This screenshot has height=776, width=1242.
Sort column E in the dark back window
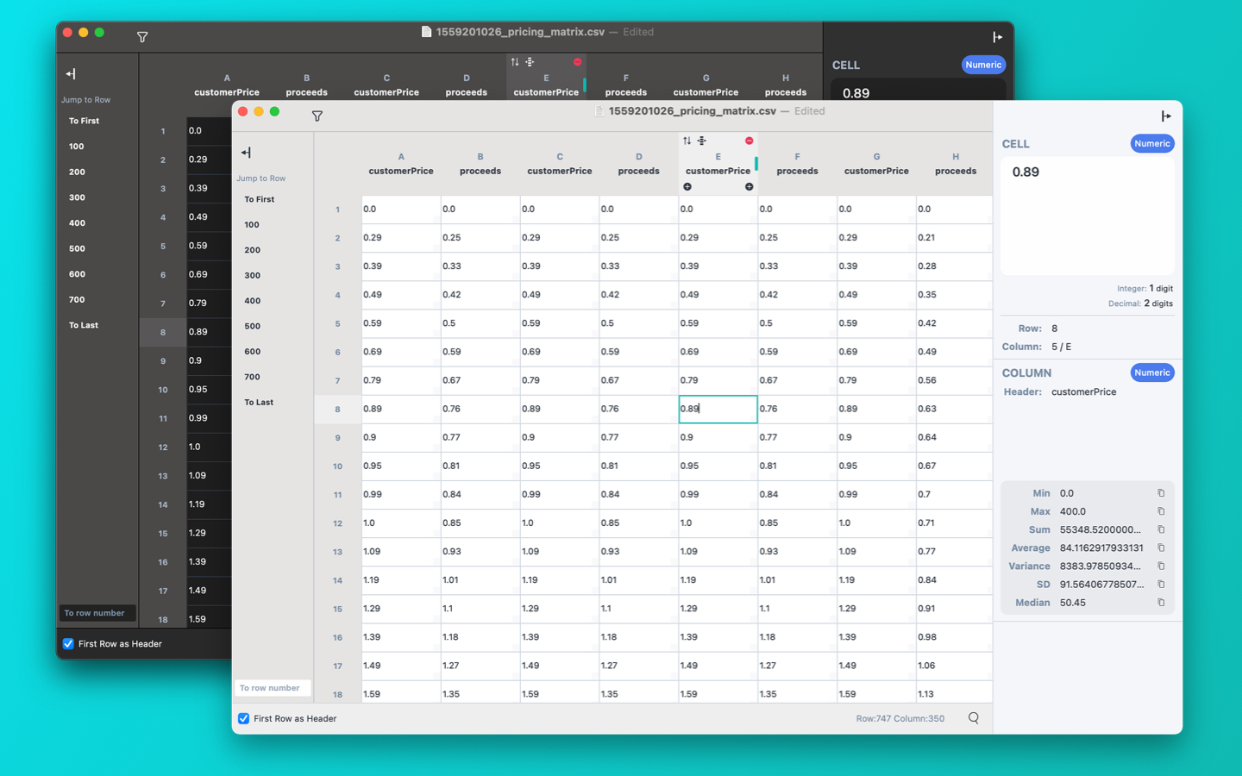(x=515, y=62)
